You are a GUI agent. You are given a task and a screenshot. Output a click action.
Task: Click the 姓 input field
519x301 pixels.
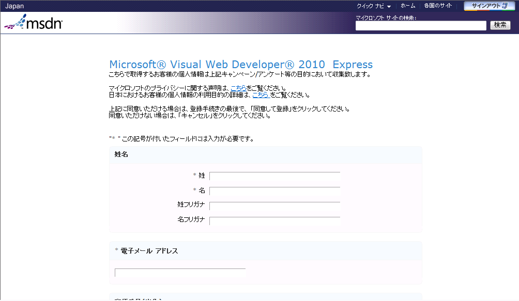coord(274,176)
